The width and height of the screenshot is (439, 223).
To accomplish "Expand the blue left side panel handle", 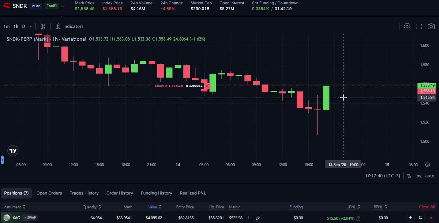I will (2, 160).
